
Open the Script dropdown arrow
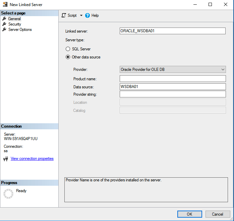point(81,15)
